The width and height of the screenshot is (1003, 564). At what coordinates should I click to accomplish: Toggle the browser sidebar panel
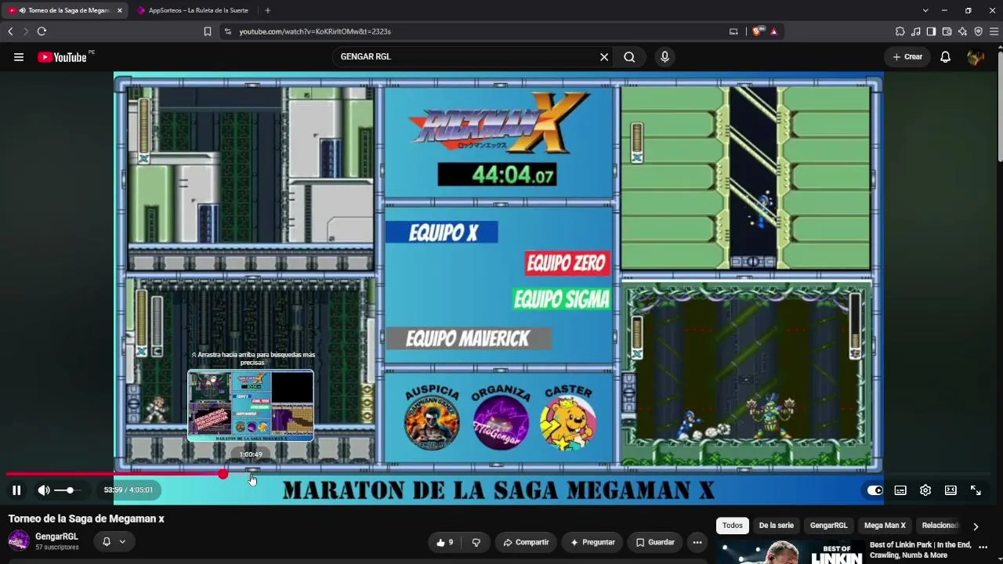pyautogui.click(x=931, y=31)
